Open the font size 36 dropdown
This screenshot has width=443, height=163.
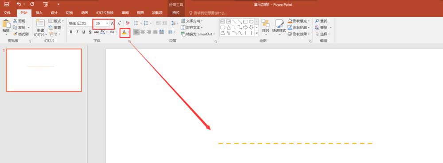pyautogui.click(x=107, y=23)
